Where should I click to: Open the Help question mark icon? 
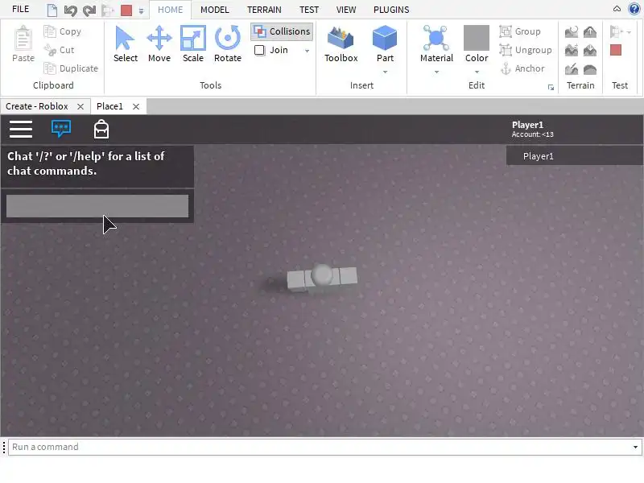[x=634, y=9]
